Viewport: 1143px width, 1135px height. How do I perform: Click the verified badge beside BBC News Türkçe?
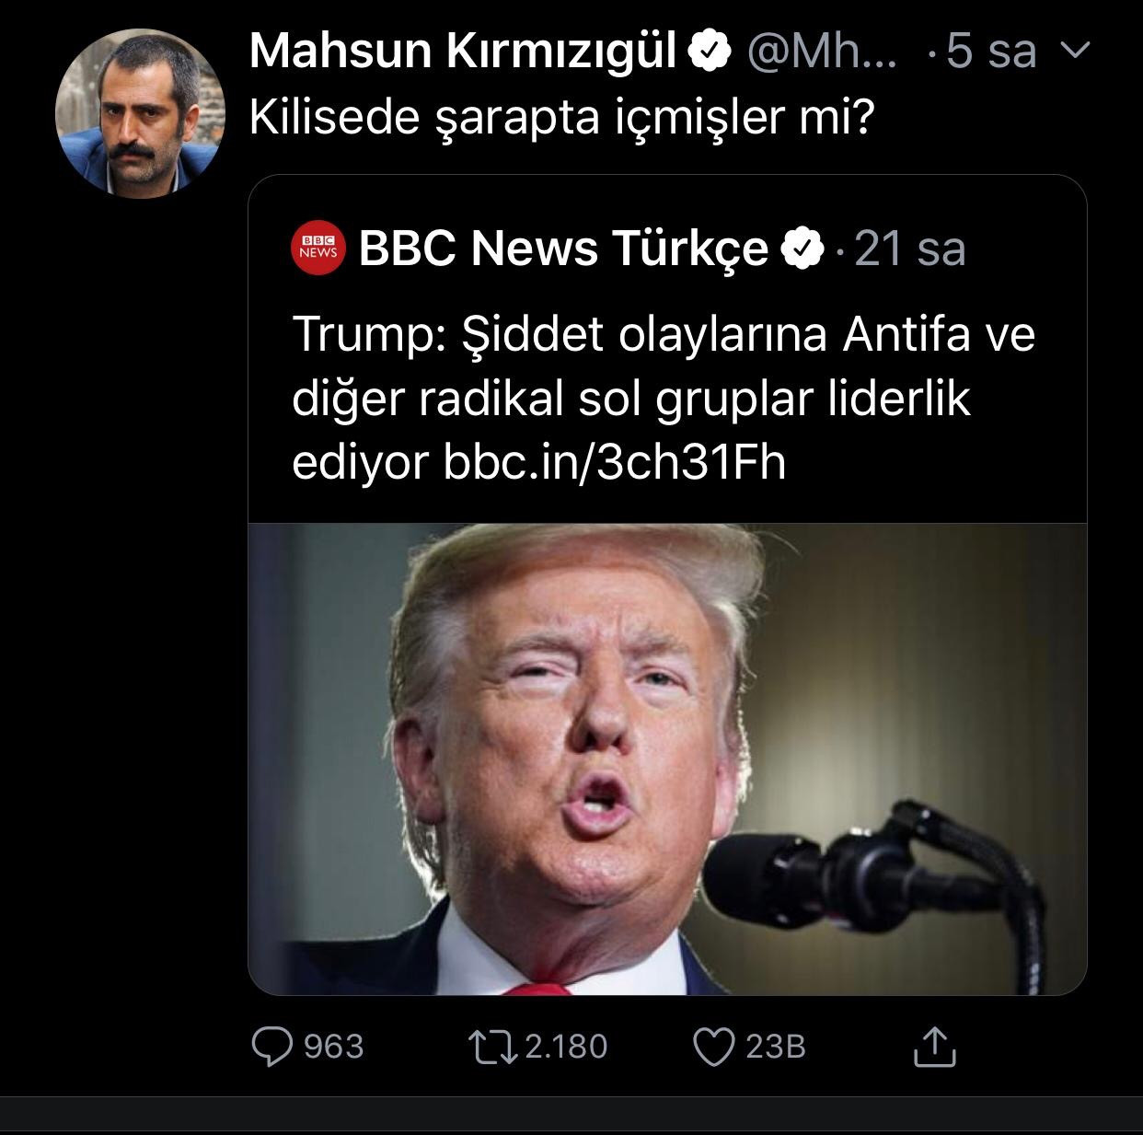click(802, 247)
